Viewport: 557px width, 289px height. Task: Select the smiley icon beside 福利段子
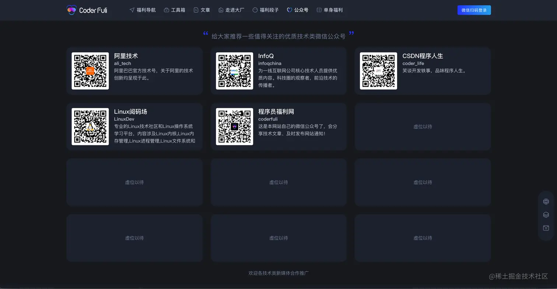[x=254, y=10]
